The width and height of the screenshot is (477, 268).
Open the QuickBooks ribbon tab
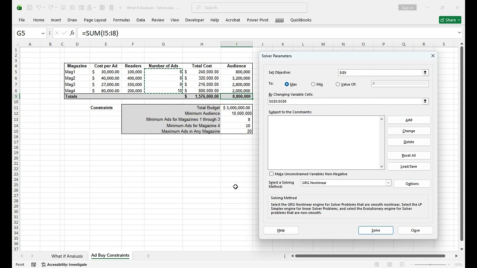(301, 20)
